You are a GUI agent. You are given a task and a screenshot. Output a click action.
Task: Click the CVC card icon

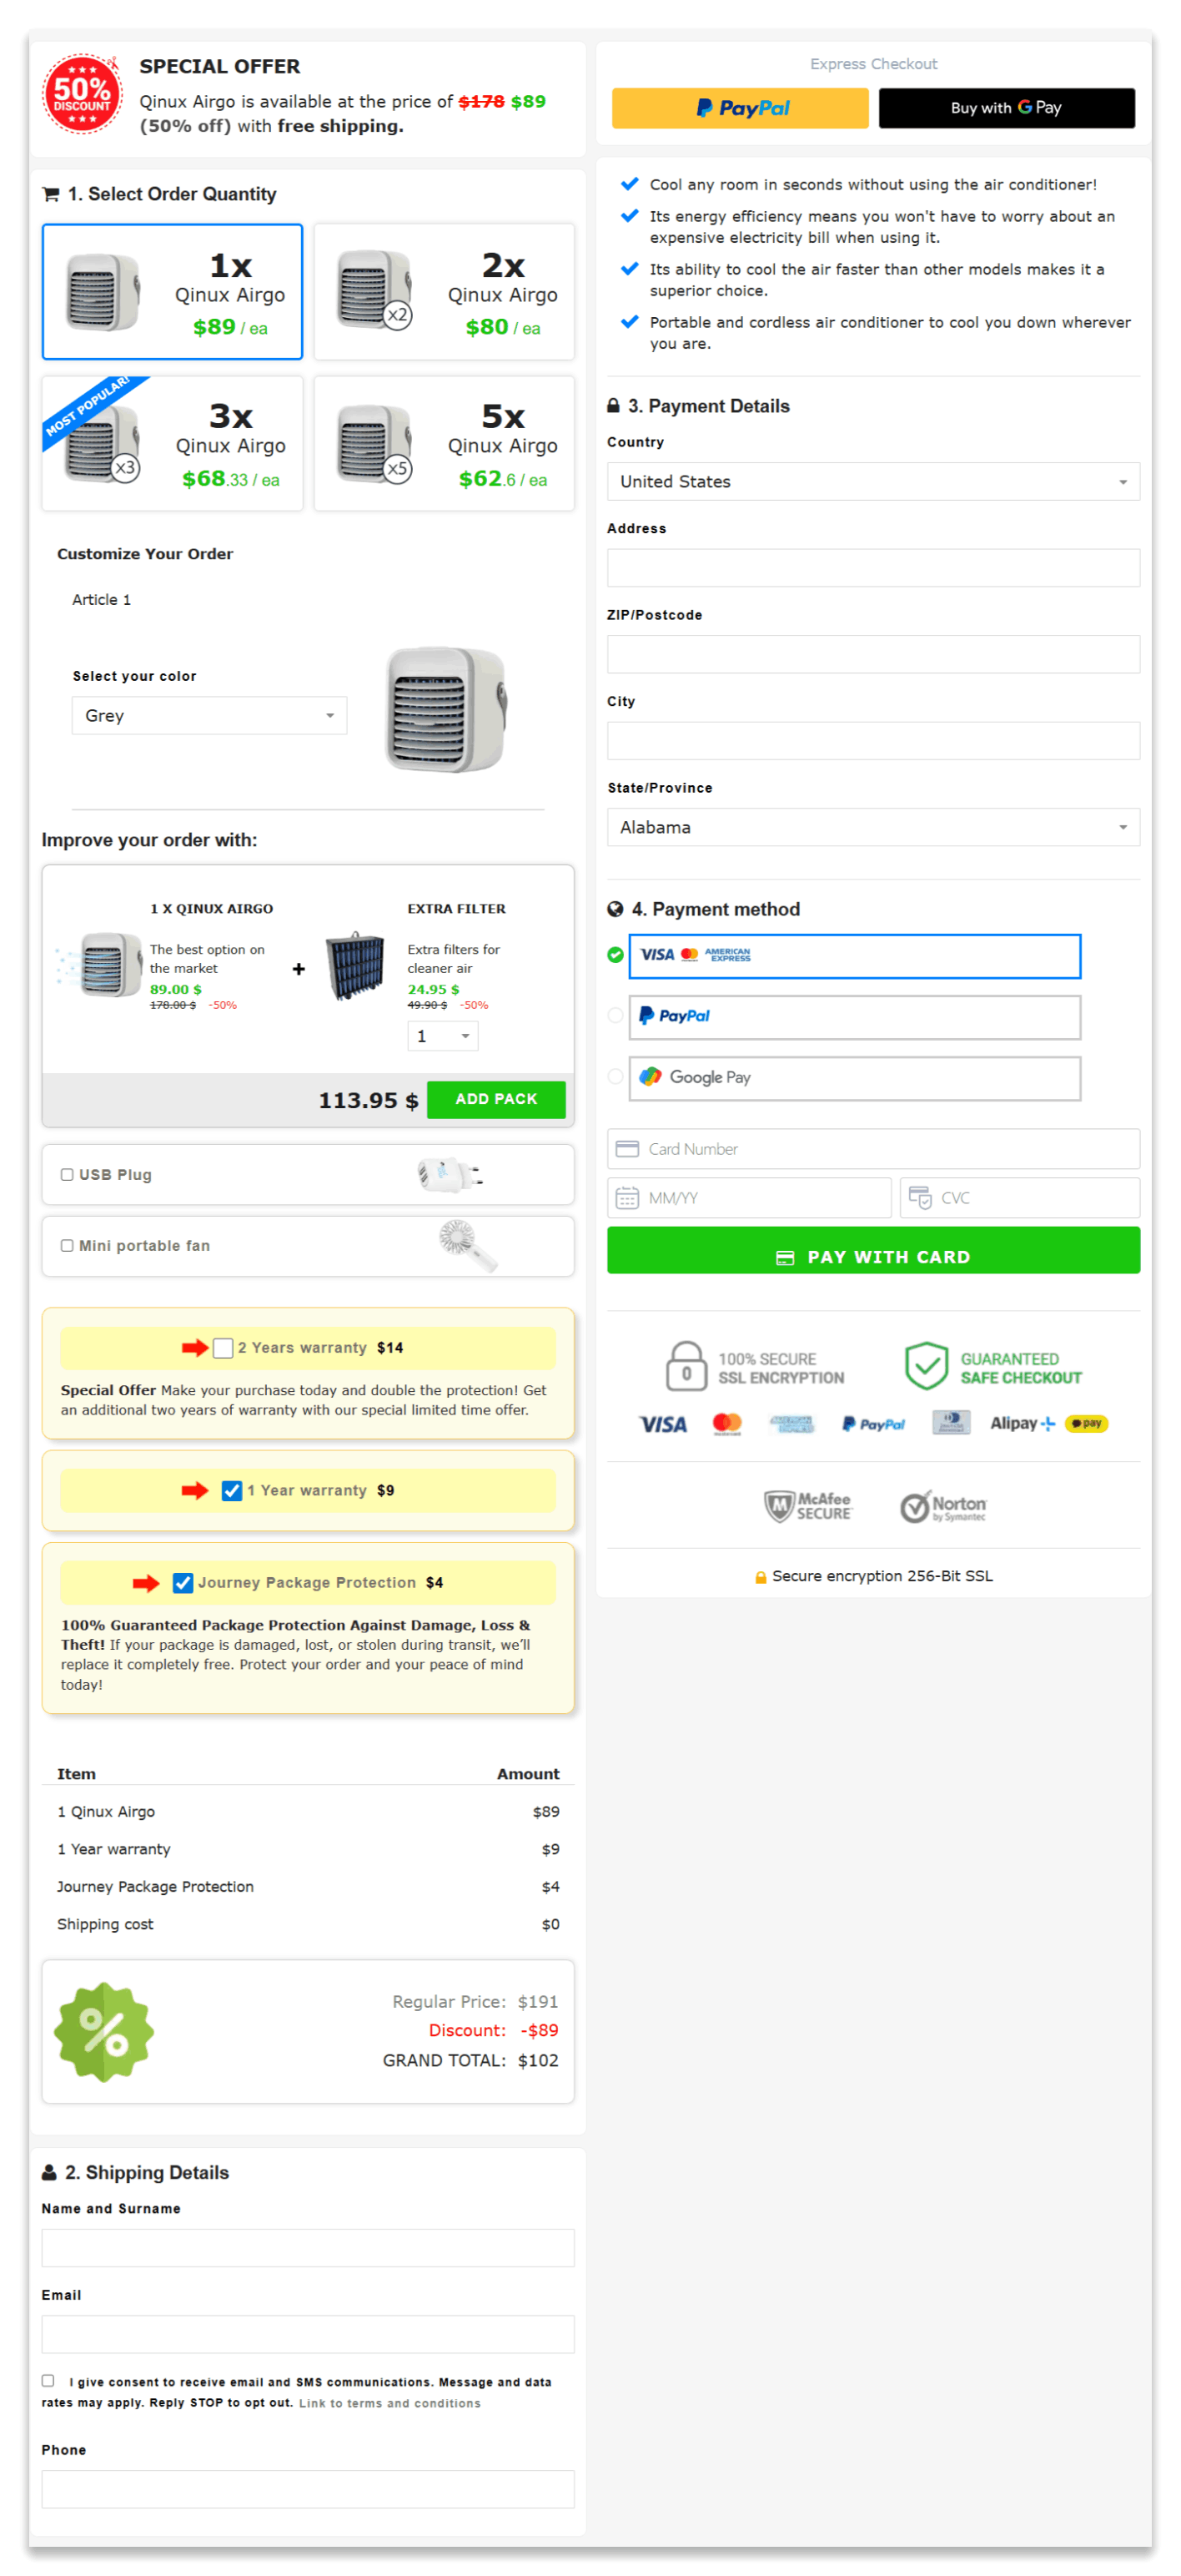[x=920, y=1198]
